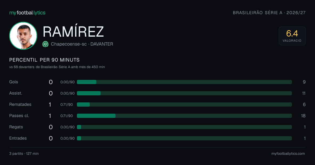Click the Rematades percentile bar
Screen dimensions: 315x165
tap(184, 104)
